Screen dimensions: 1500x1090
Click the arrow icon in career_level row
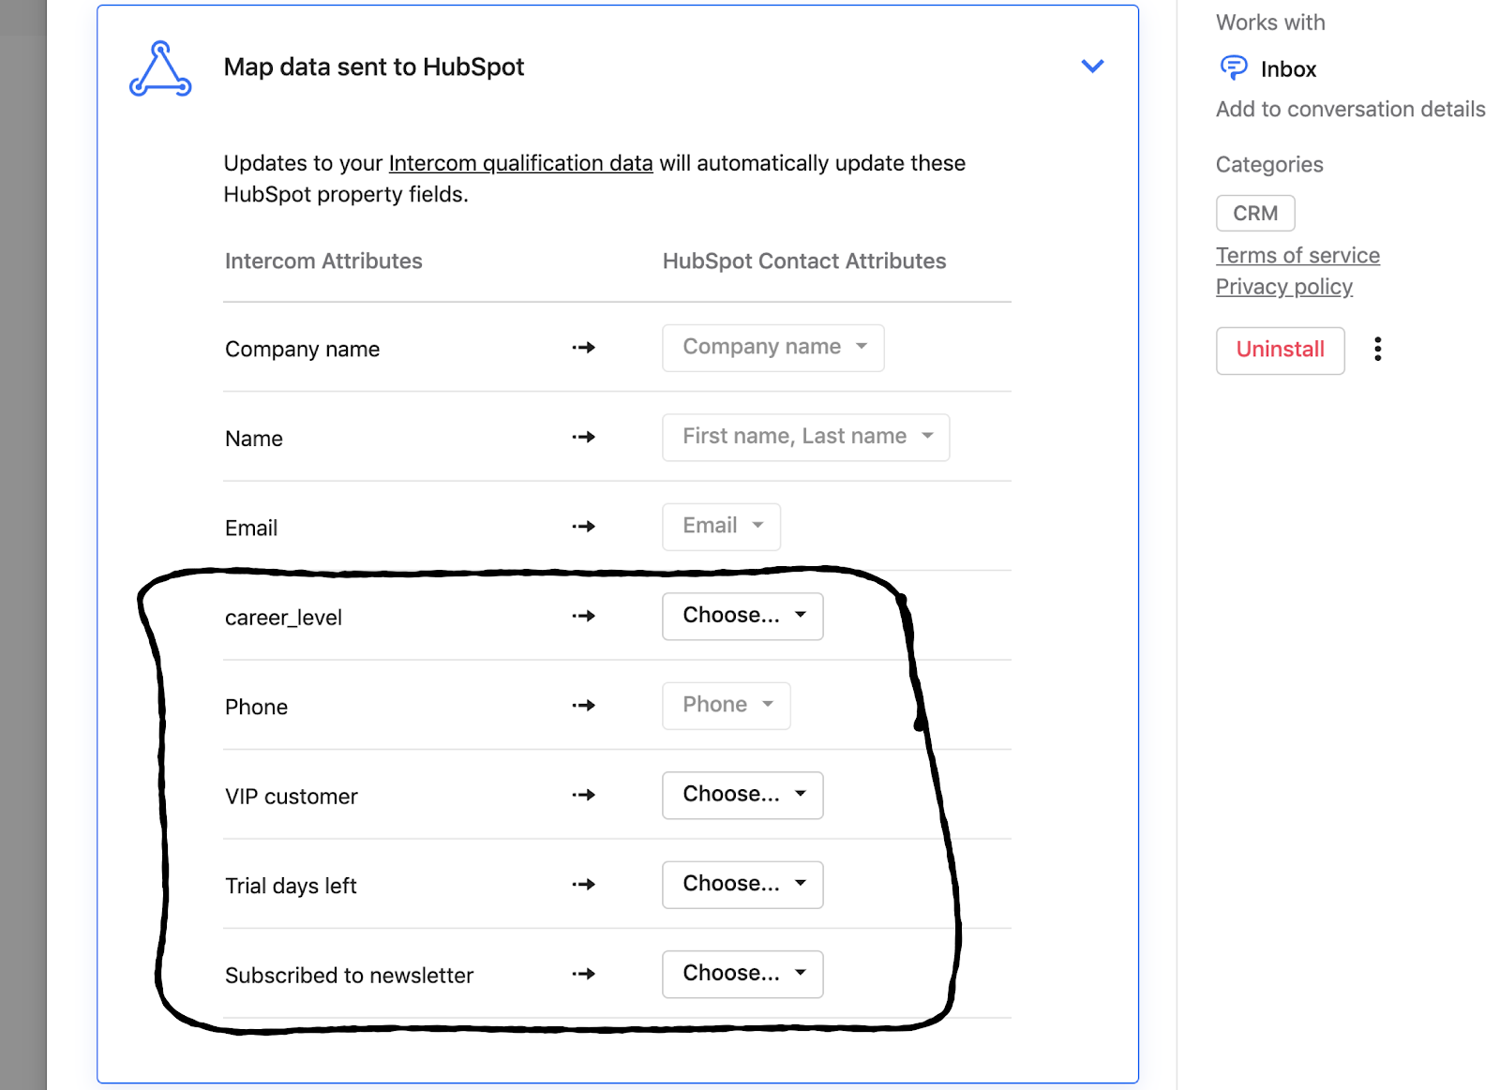584,616
